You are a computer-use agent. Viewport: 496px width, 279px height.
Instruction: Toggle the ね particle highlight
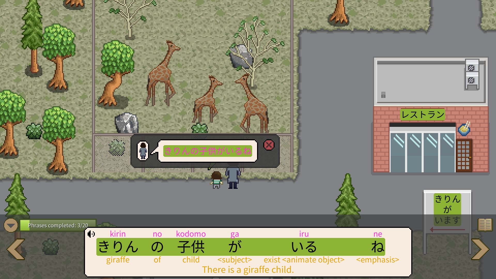pos(378,247)
